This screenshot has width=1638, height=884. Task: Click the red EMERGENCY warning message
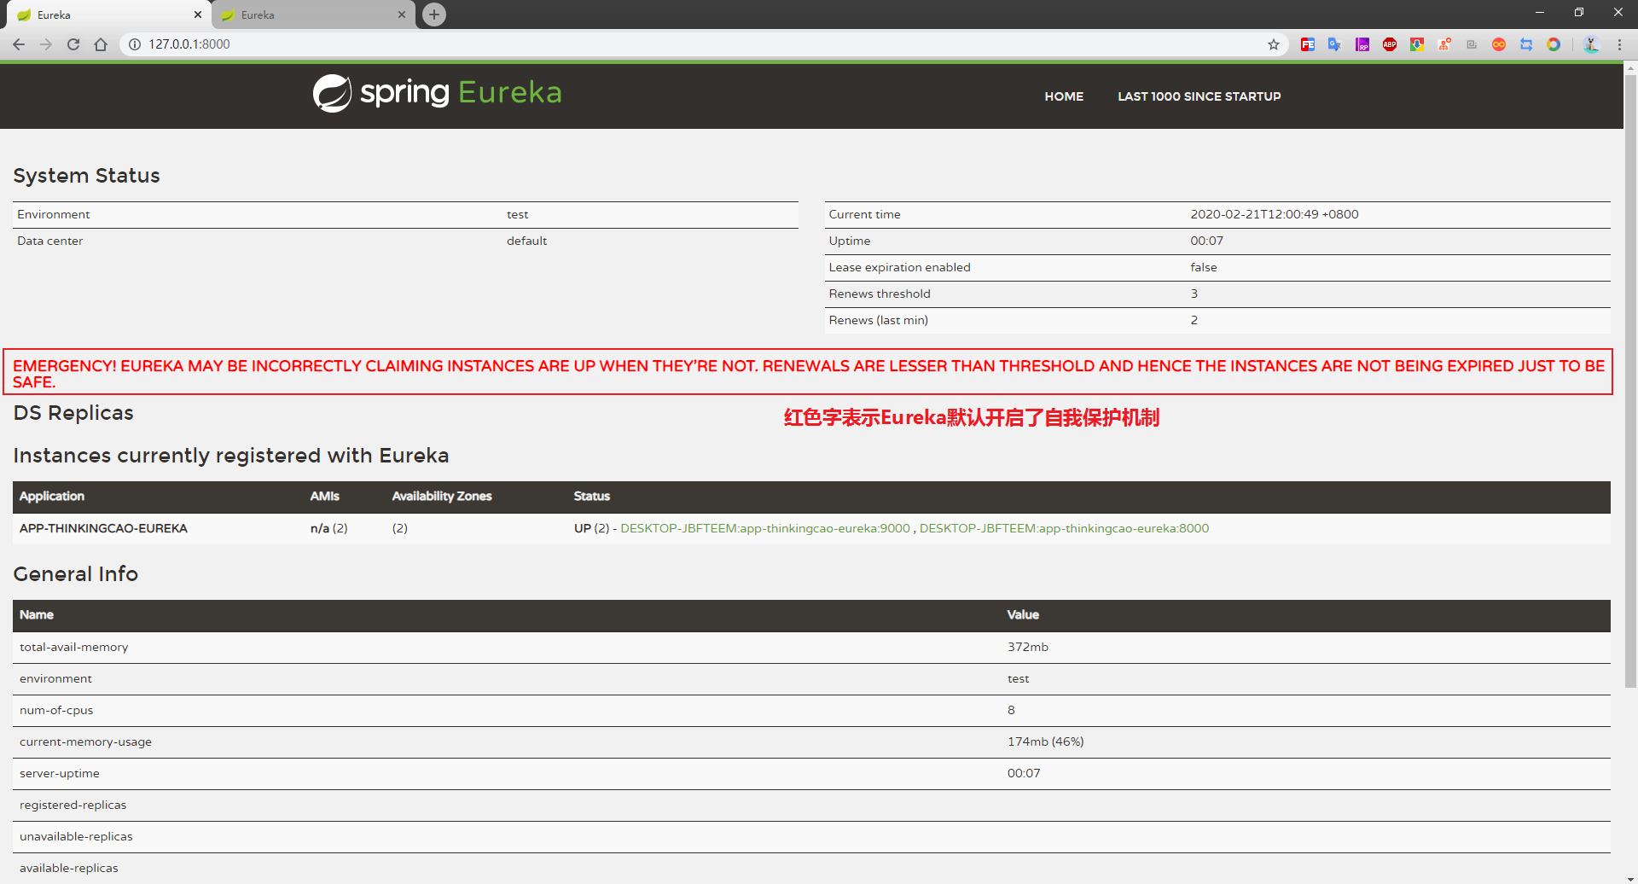(808, 373)
